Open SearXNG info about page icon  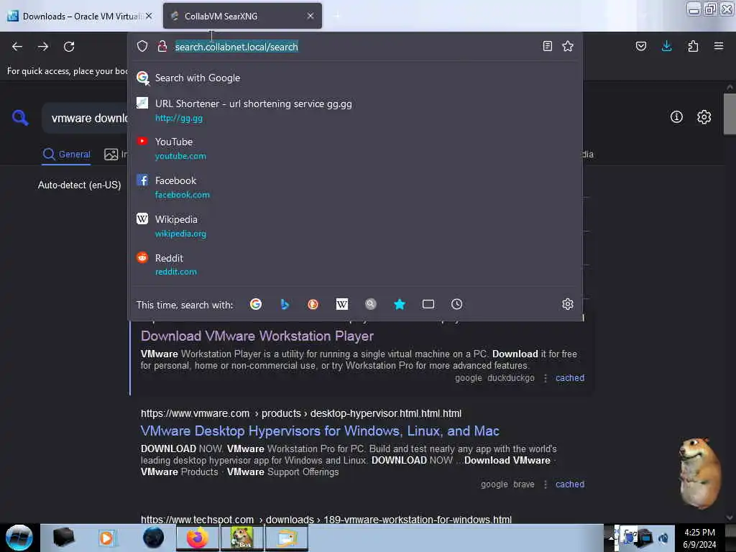coord(676,116)
